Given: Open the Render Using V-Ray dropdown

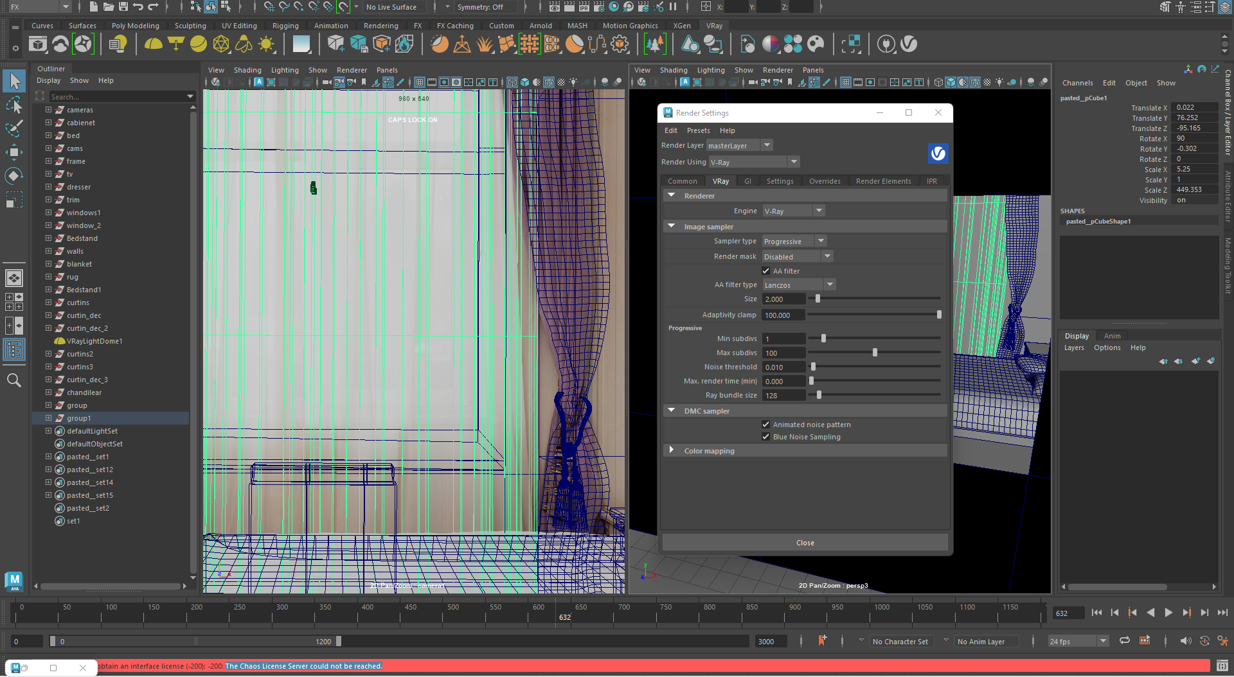Looking at the screenshot, I should tap(754, 163).
